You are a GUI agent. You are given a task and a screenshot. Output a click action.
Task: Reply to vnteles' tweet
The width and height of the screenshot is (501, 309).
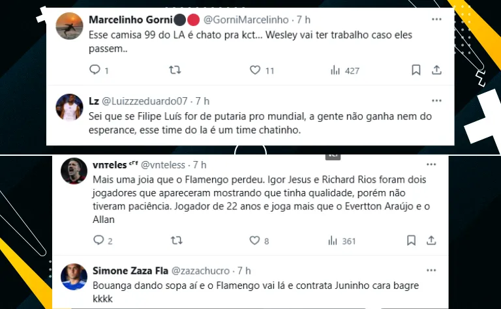[99, 241]
